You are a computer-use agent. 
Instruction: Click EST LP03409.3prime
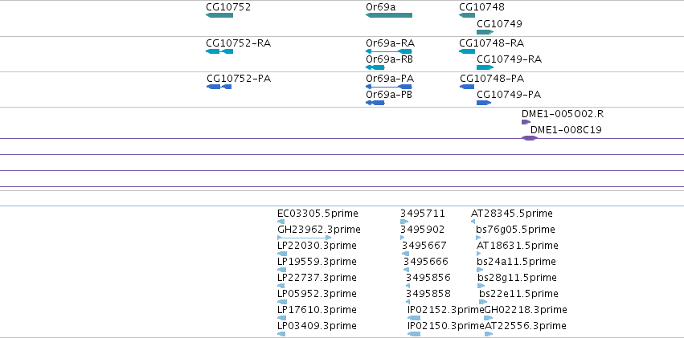281,334
